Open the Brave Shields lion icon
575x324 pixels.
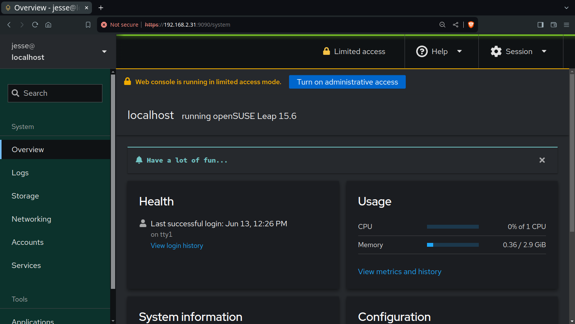pos(471,25)
